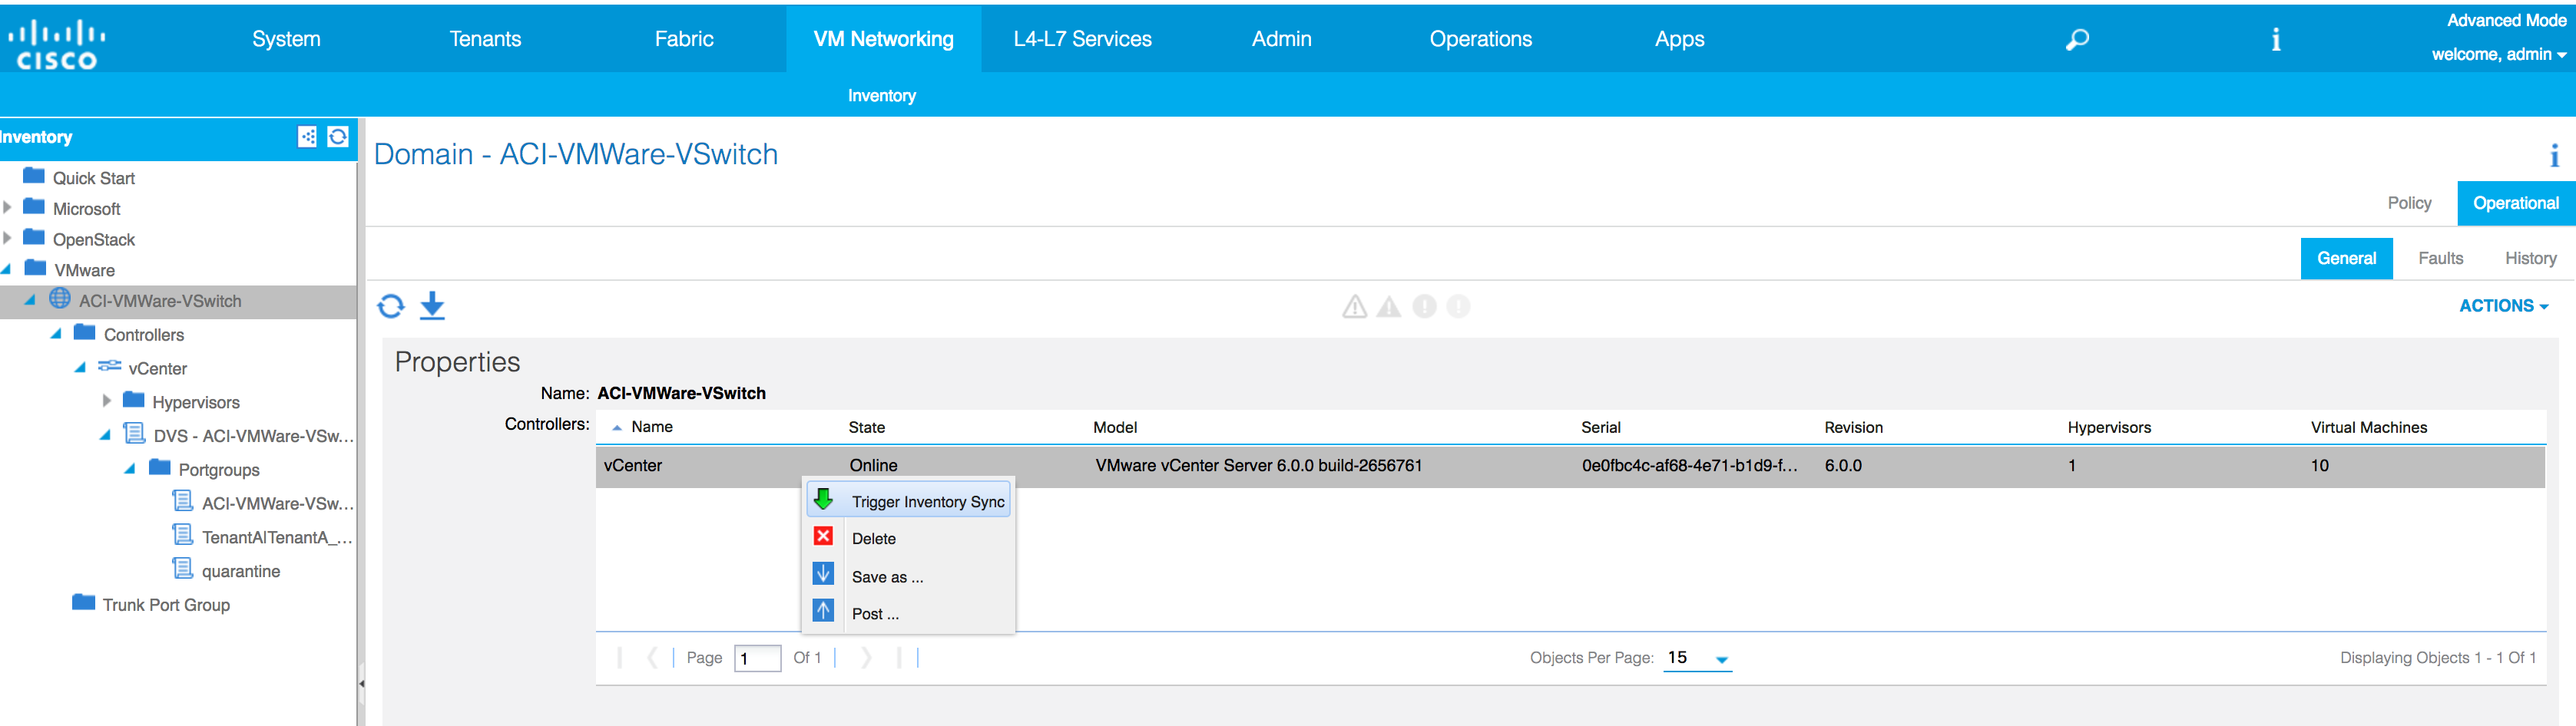
Task: Click the info icon in top bar
Action: click(x=2276, y=40)
